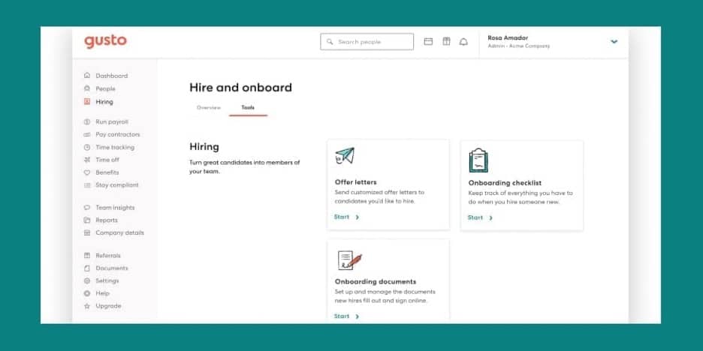Start the Onboarding documents tool
The width and height of the screenshot is (703, 351).
pyautogui.click(x=346, y=316)
